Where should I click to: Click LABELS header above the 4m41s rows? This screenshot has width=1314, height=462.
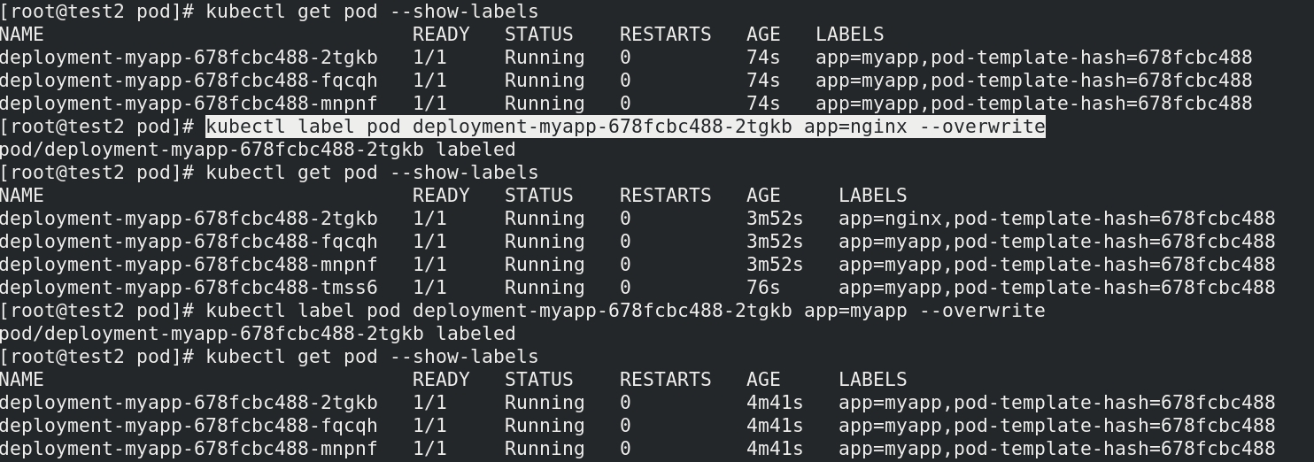(873, 380)
